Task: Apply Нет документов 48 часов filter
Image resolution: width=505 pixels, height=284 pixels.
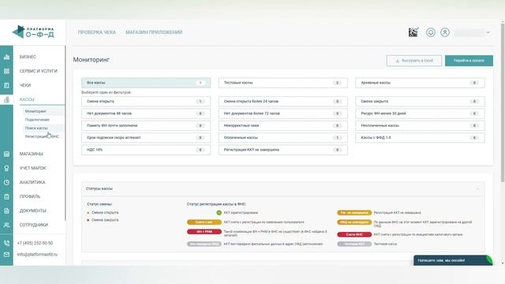Action: (x=146, y=114)
